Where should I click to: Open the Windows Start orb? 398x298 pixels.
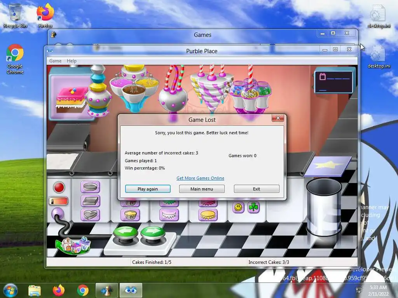[10, 290]
